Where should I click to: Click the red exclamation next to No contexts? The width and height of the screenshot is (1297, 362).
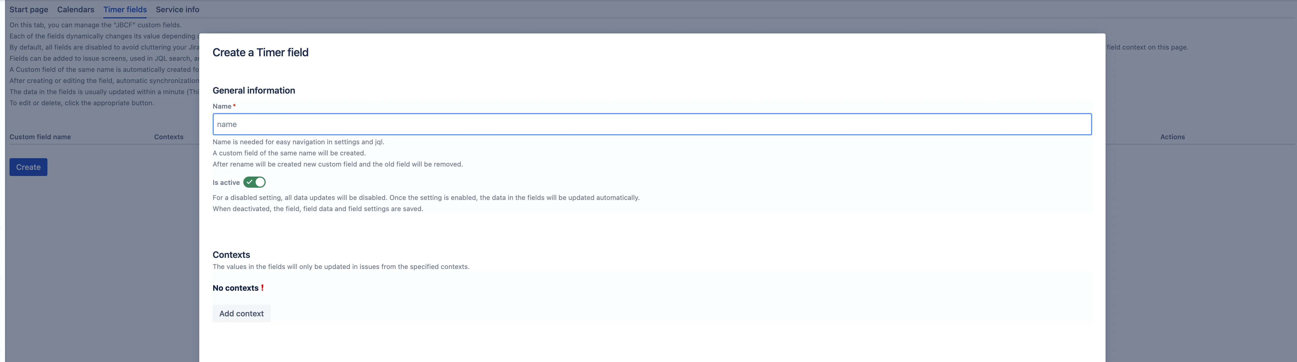(x=262, y=288)
